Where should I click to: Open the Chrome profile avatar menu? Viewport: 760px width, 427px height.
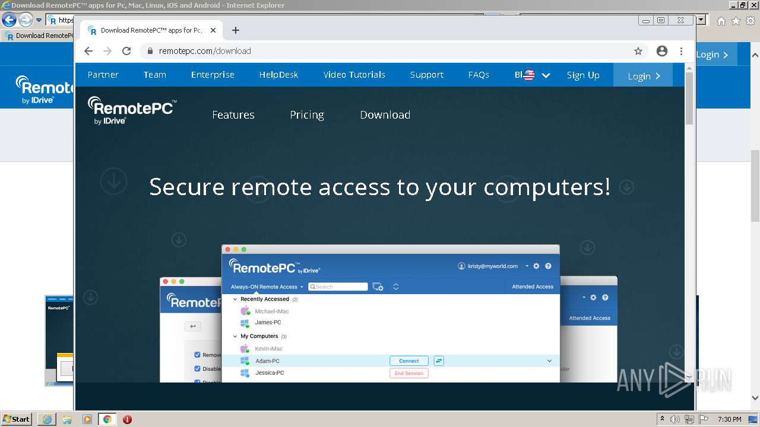click(x=662, y=51)
